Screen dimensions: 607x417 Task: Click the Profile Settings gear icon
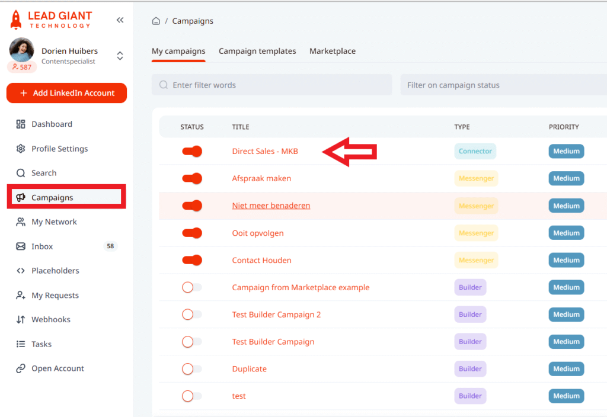coord(21,149)
